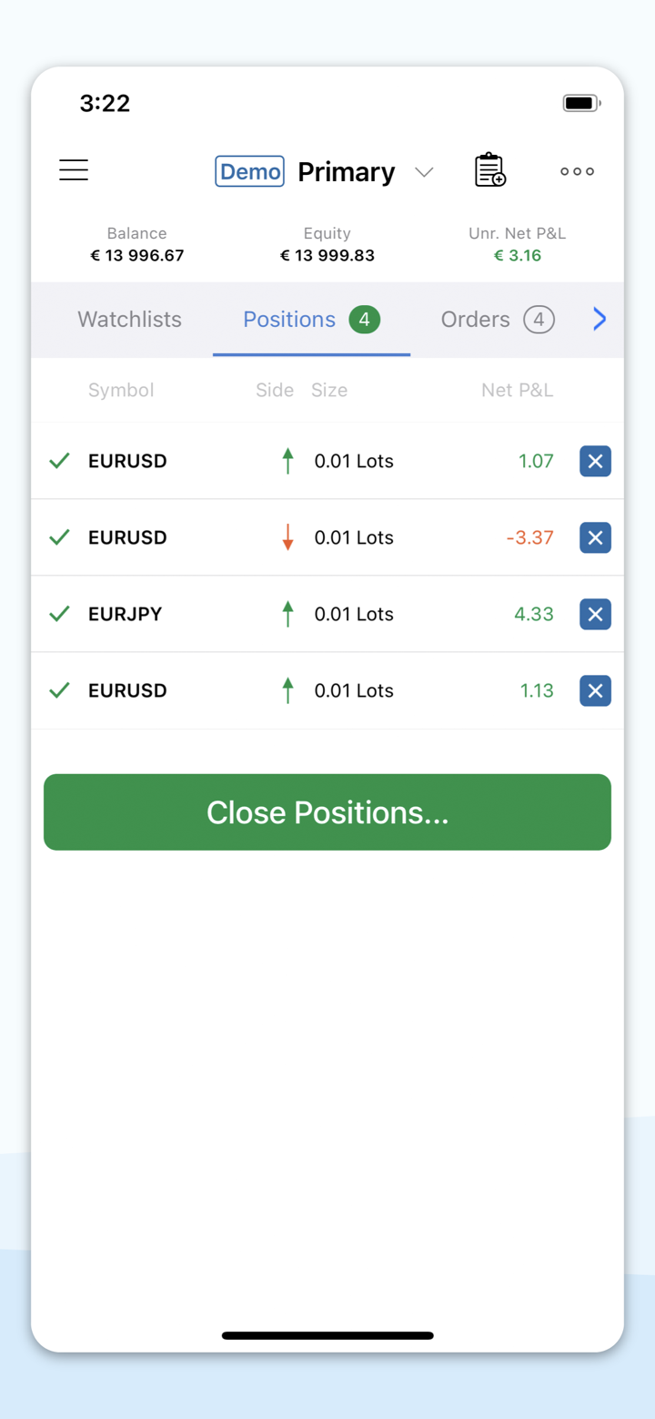Close the EURUSD position showing 1.13
This screenshot has height=1419, width=655.
coord(595,690)
